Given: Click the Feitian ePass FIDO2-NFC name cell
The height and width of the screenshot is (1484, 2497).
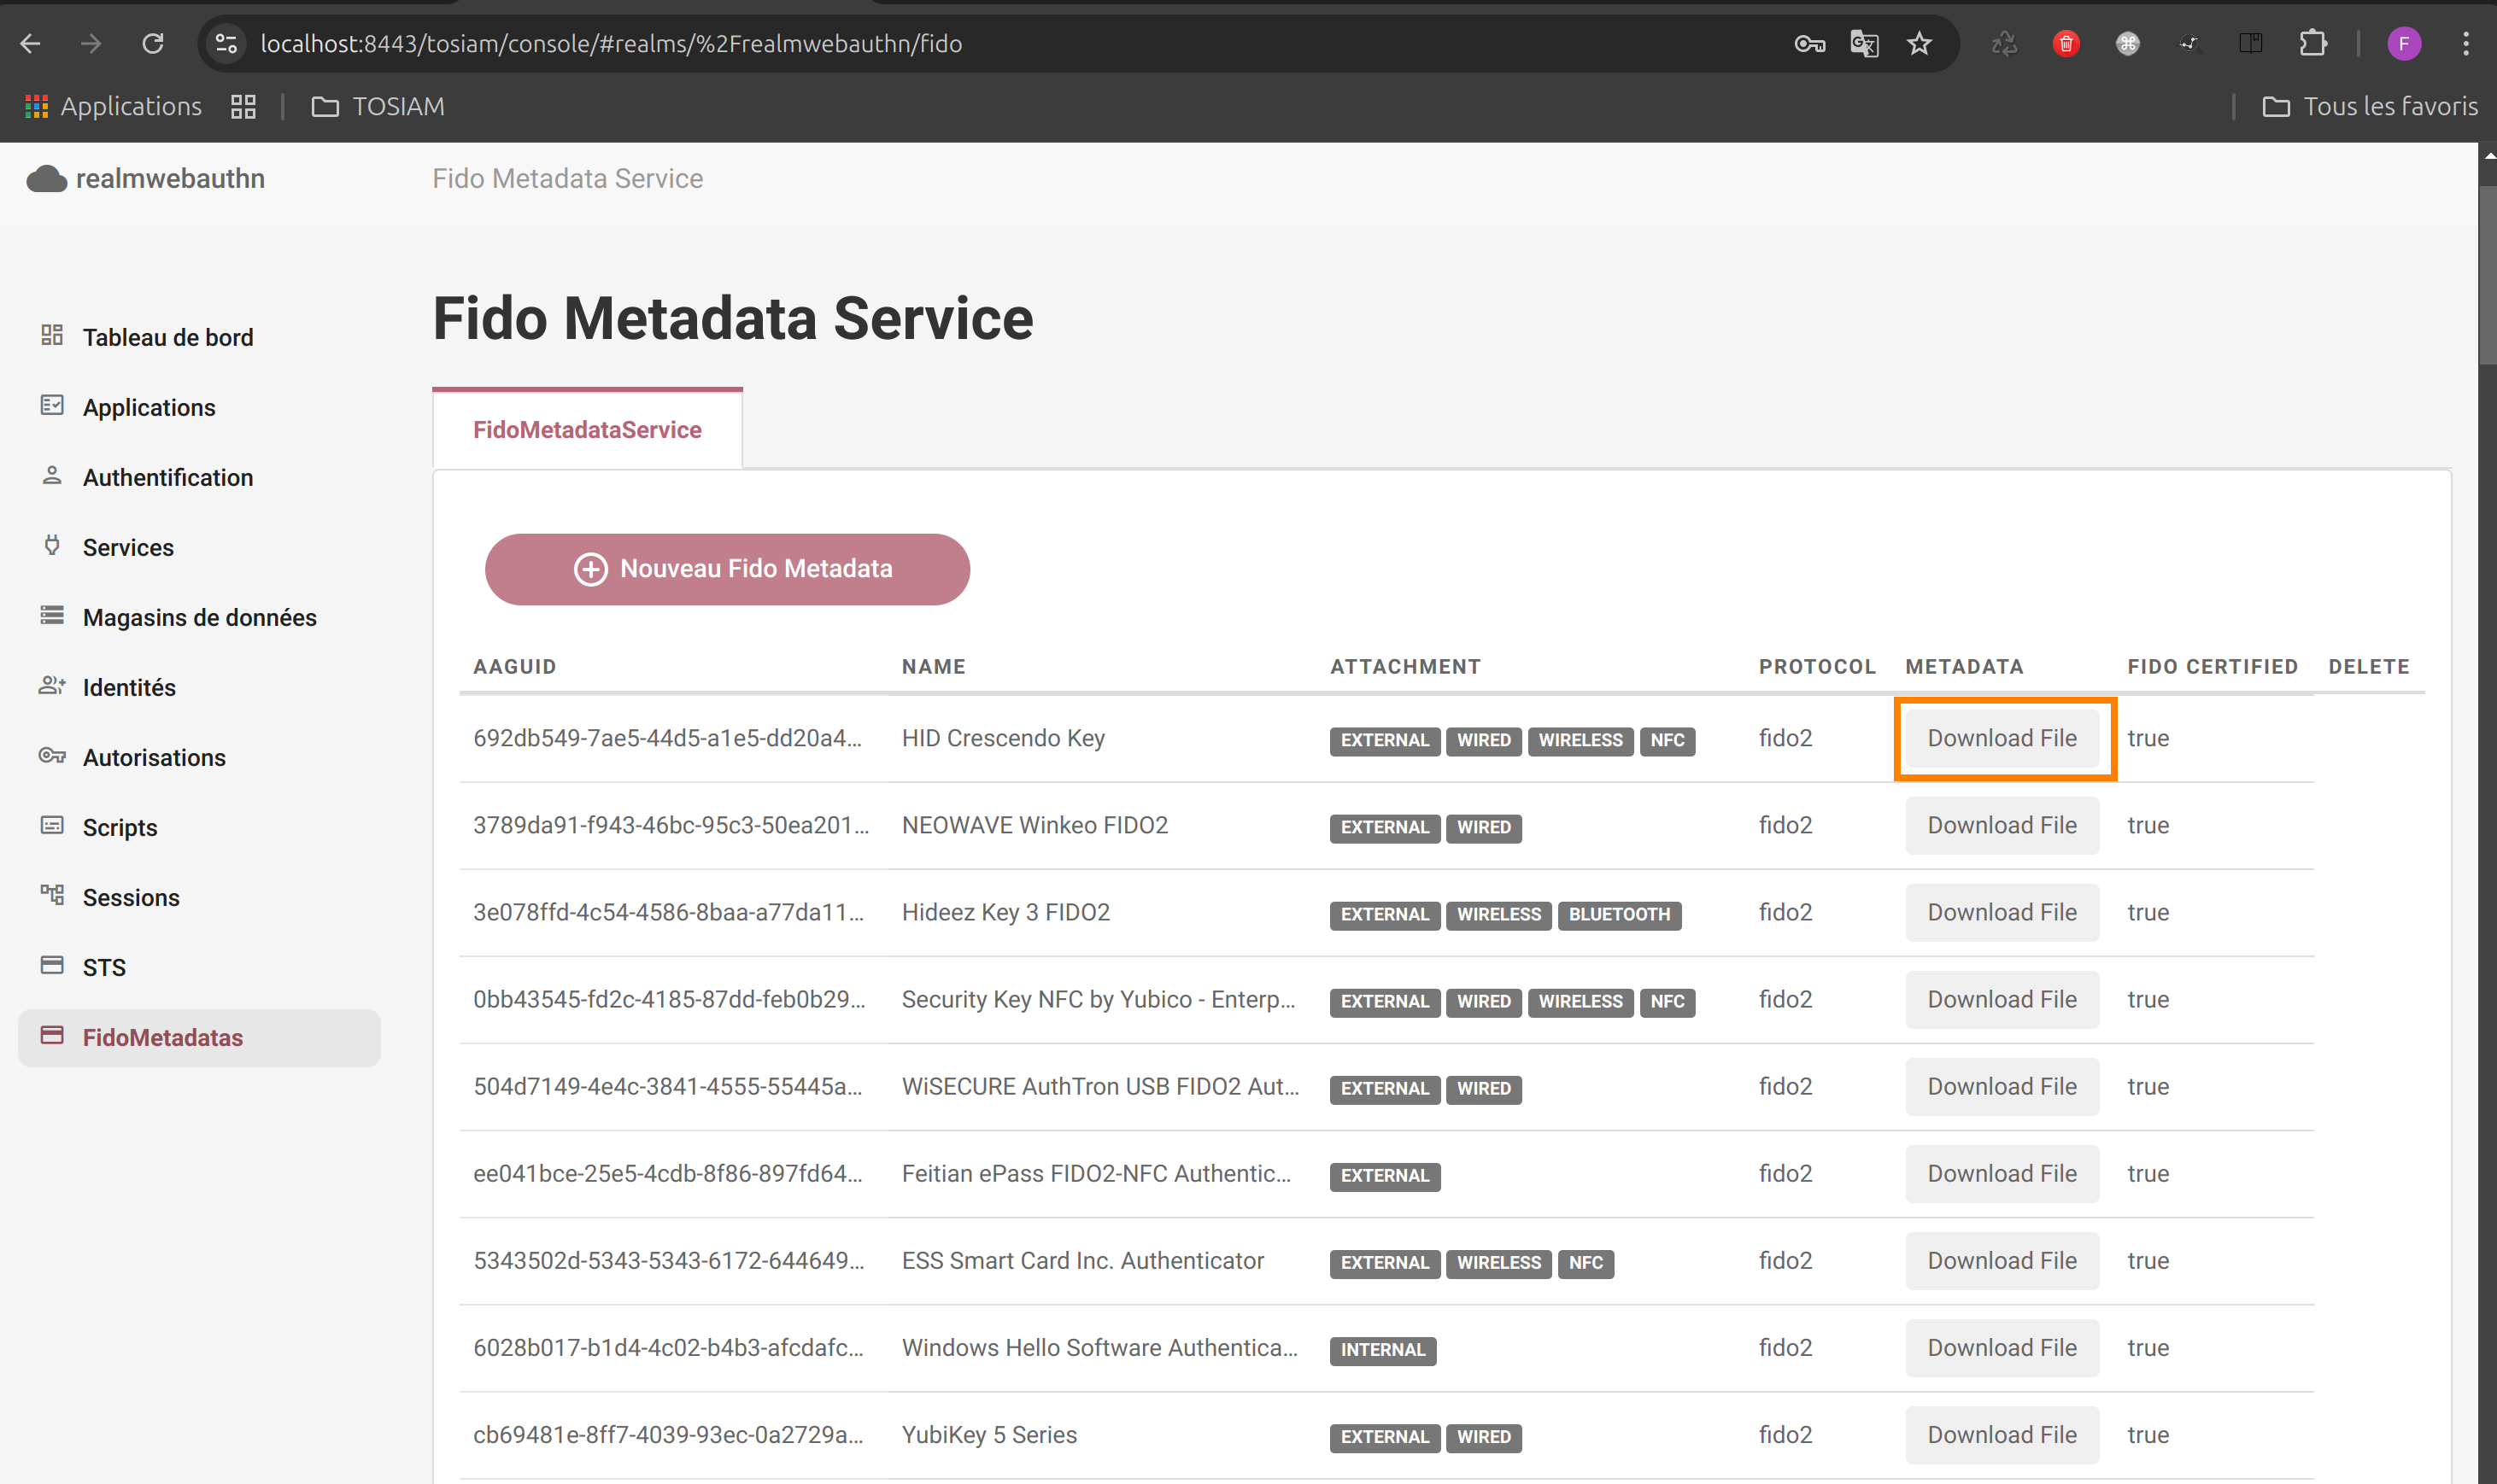Looking at the screenshot, I should point(1096,1173).
